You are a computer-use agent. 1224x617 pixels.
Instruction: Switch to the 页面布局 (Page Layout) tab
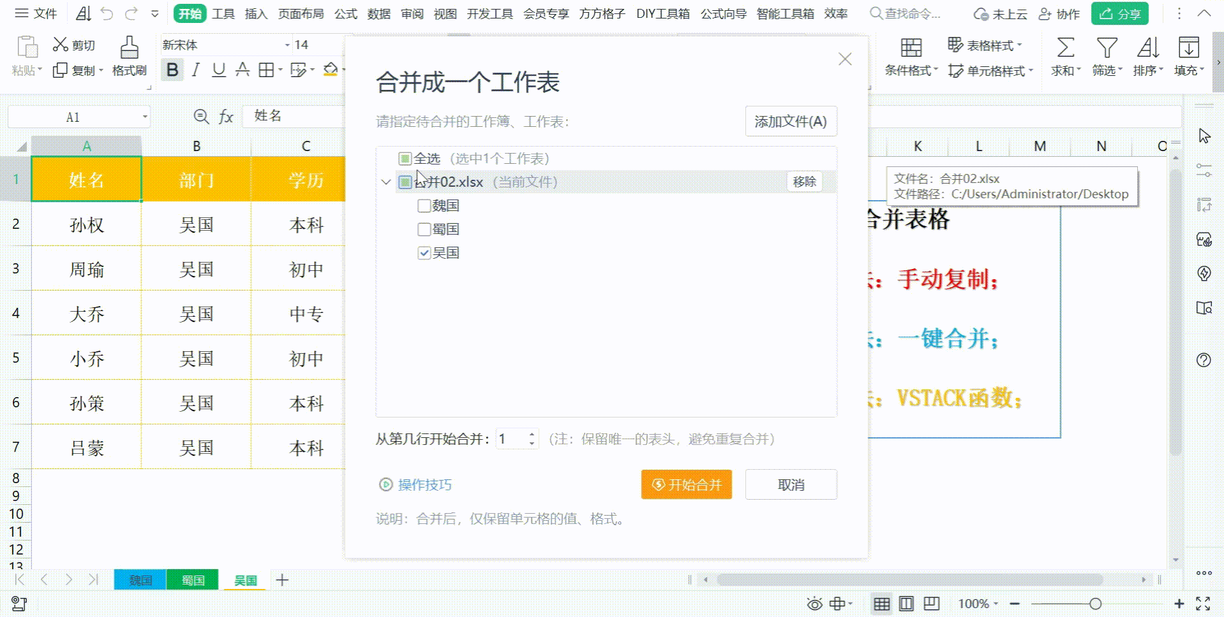(301, 13)
